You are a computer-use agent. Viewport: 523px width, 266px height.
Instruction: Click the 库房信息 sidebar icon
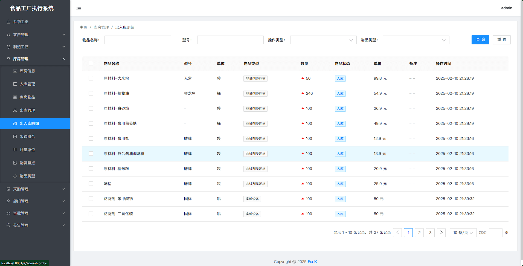[15, 71]
